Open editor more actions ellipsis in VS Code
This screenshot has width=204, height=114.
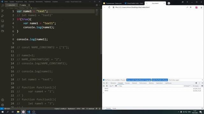point(99,5)
